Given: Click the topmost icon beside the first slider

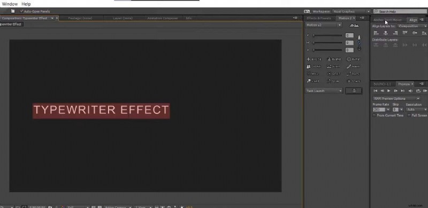Looking at the screenshot, I should click(359, 37).
